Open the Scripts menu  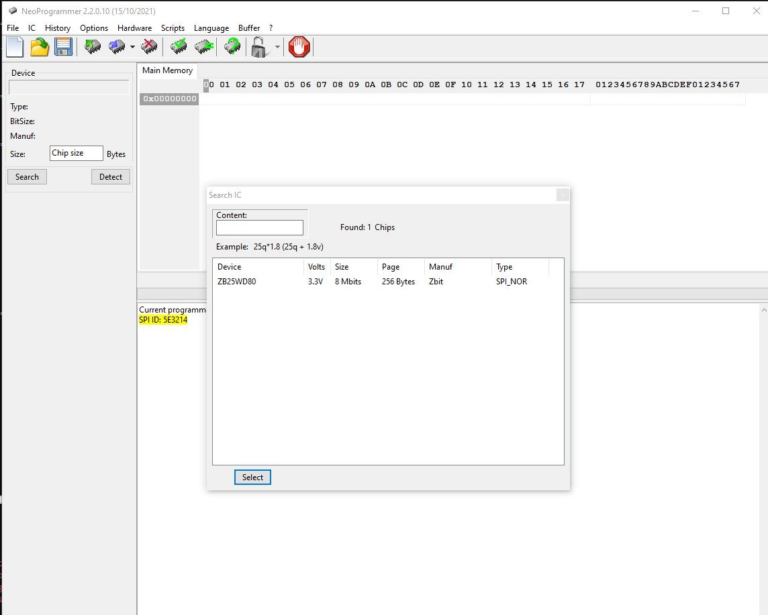pyautogui.click(x=173, y=28)
